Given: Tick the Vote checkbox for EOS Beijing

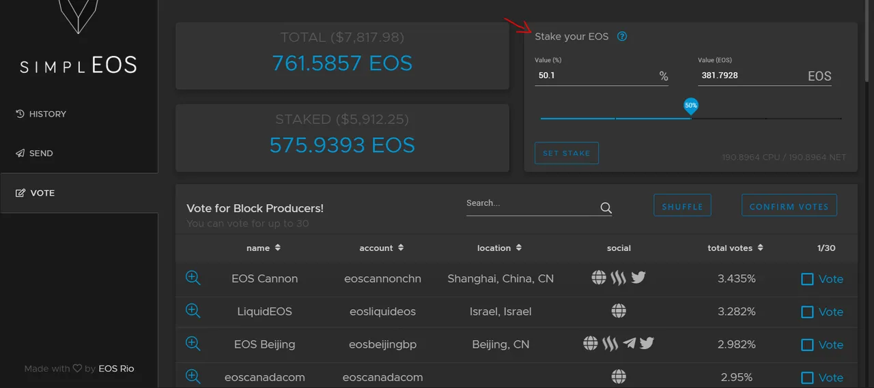Looking at the screenshot, I should (x=807, y=344).
